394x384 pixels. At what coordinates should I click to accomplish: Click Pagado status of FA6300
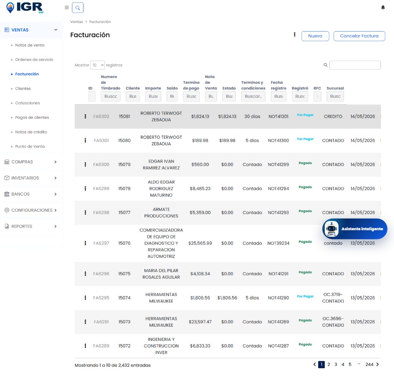305,163
